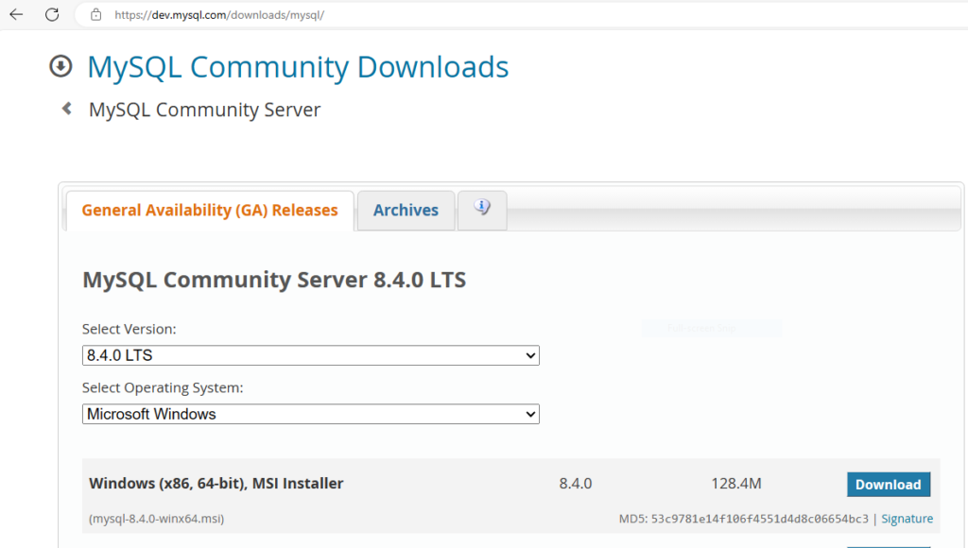Open the information bubble icon tab
This screenshot has width=968, height=548.
click(x=482, y=210)
